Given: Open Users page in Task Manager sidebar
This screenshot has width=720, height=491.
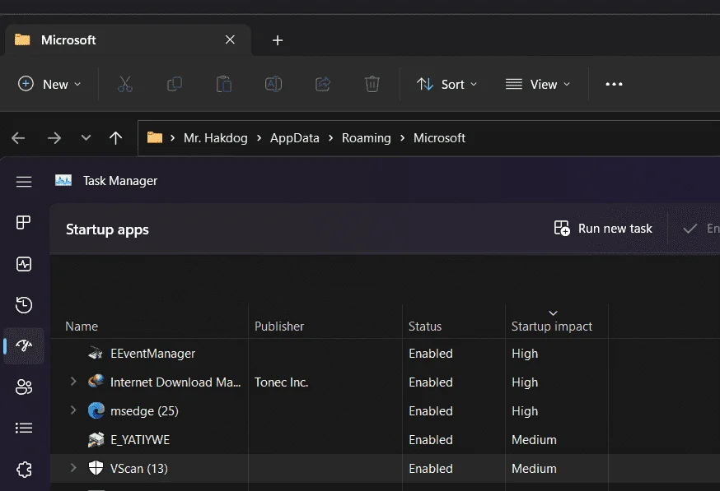Looking at the screenshot, I should click(x=24, y=387).
